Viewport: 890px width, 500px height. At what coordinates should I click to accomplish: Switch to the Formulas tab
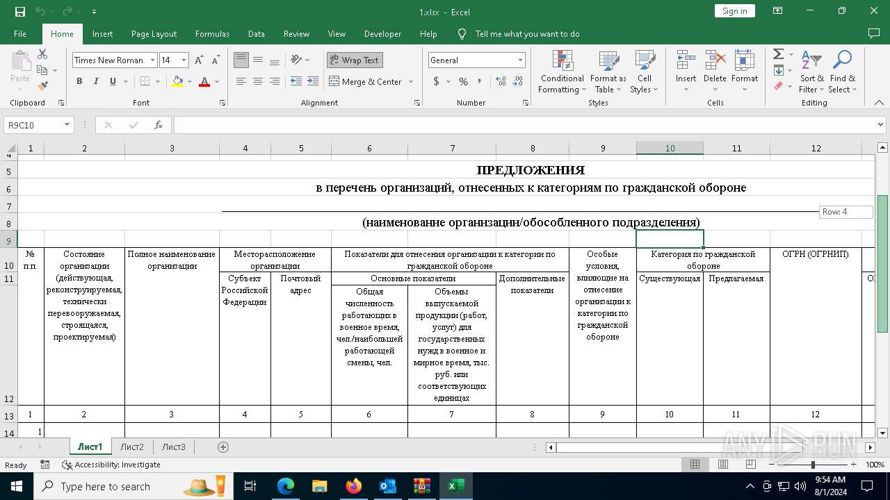[212, 34]
